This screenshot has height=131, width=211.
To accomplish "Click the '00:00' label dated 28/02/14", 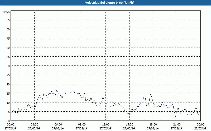I will point(200,125).
